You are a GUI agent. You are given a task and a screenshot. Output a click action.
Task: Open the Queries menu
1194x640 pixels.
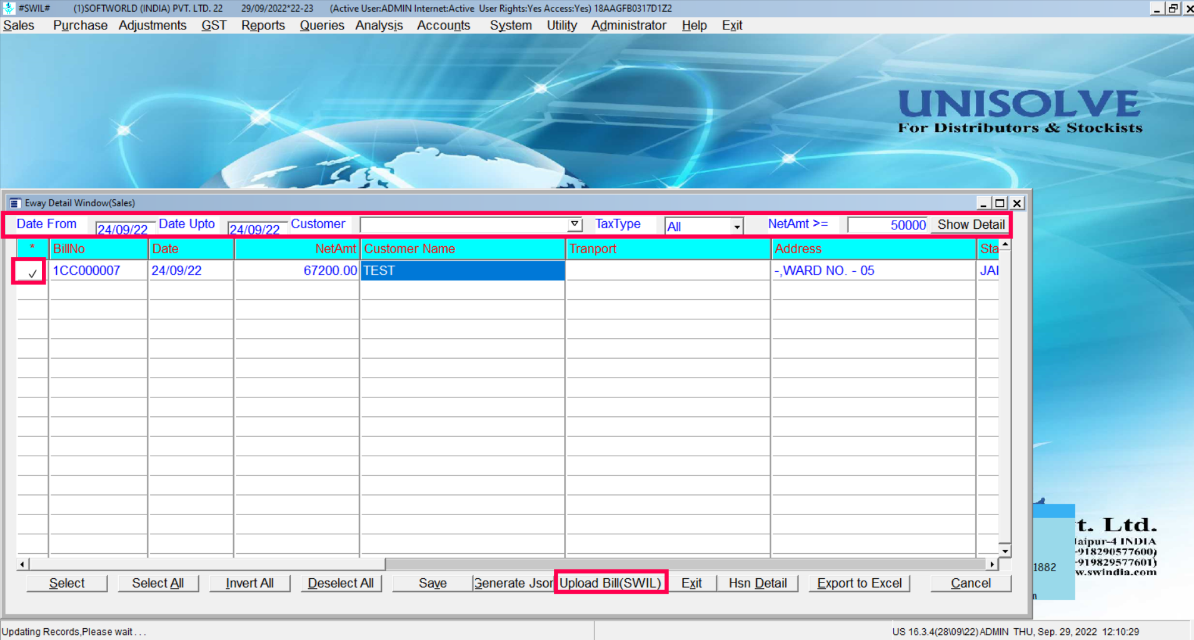pos(322,26)
